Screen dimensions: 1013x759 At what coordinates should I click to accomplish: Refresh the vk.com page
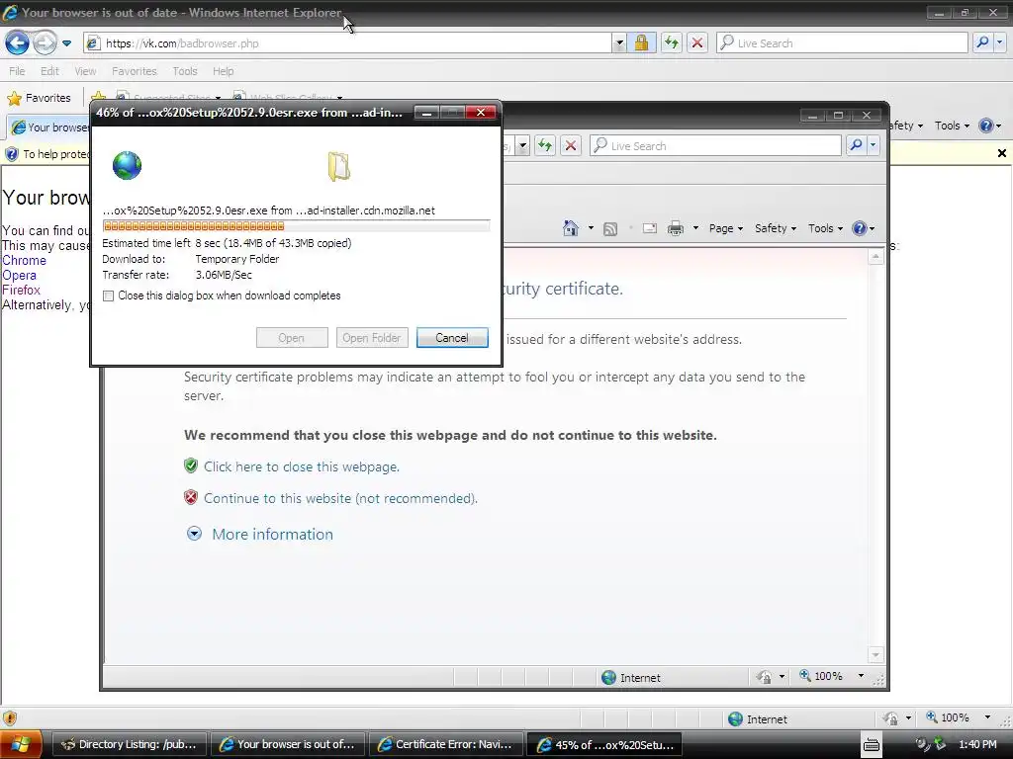[672, 43]
